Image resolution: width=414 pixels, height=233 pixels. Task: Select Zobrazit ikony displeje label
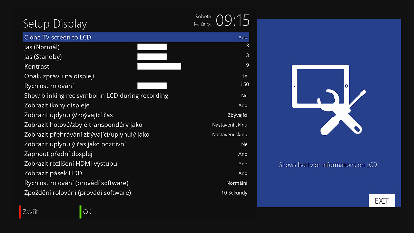click(57, 105)
